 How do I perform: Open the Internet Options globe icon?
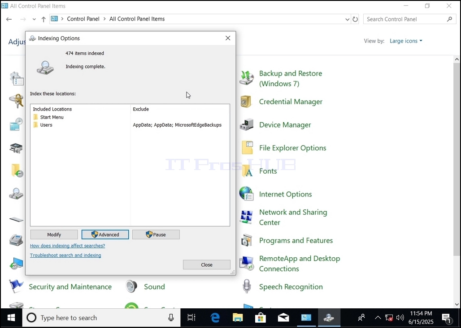click(x=246, y=194)
